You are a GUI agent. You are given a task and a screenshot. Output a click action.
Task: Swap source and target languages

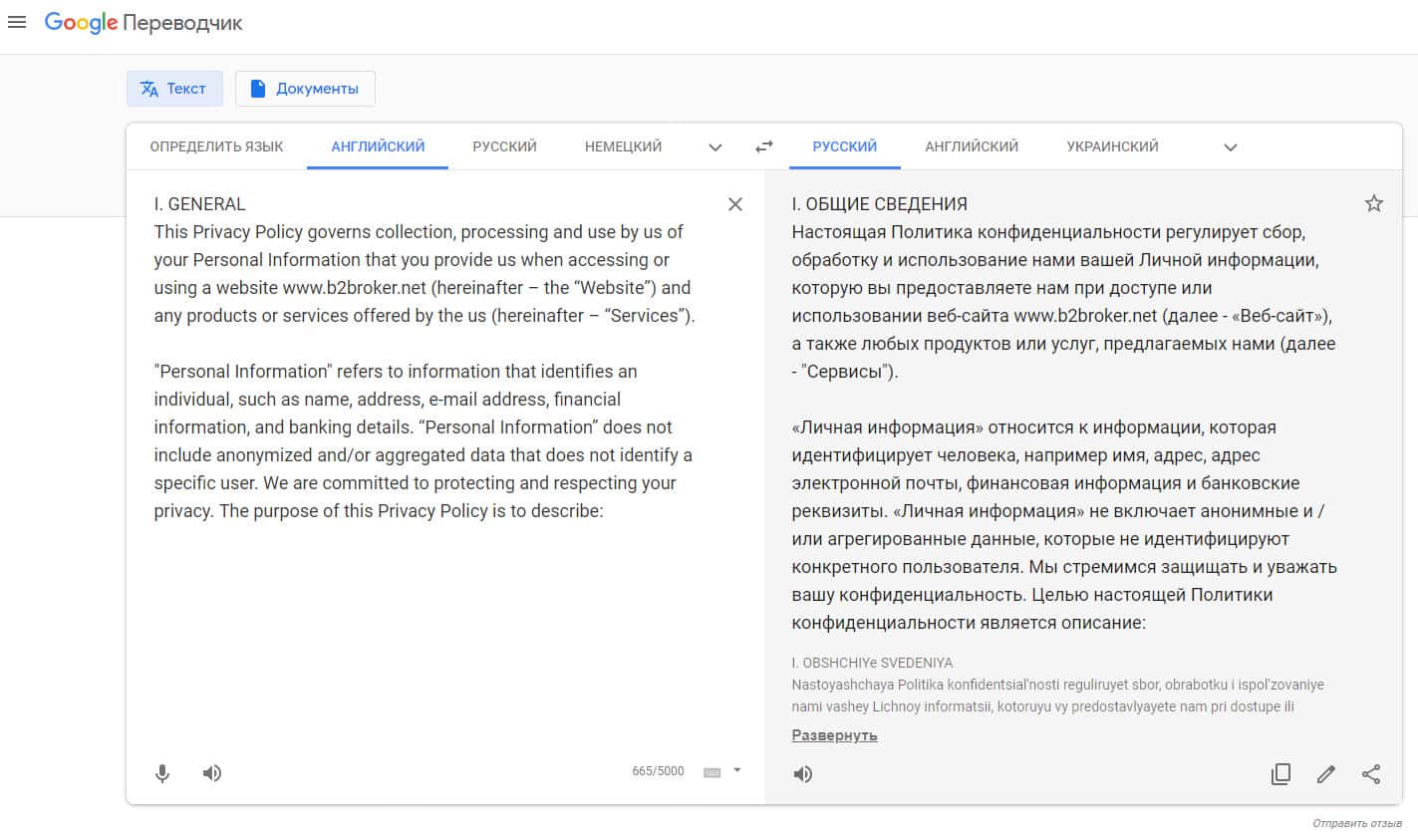click(x=764, y=146)
